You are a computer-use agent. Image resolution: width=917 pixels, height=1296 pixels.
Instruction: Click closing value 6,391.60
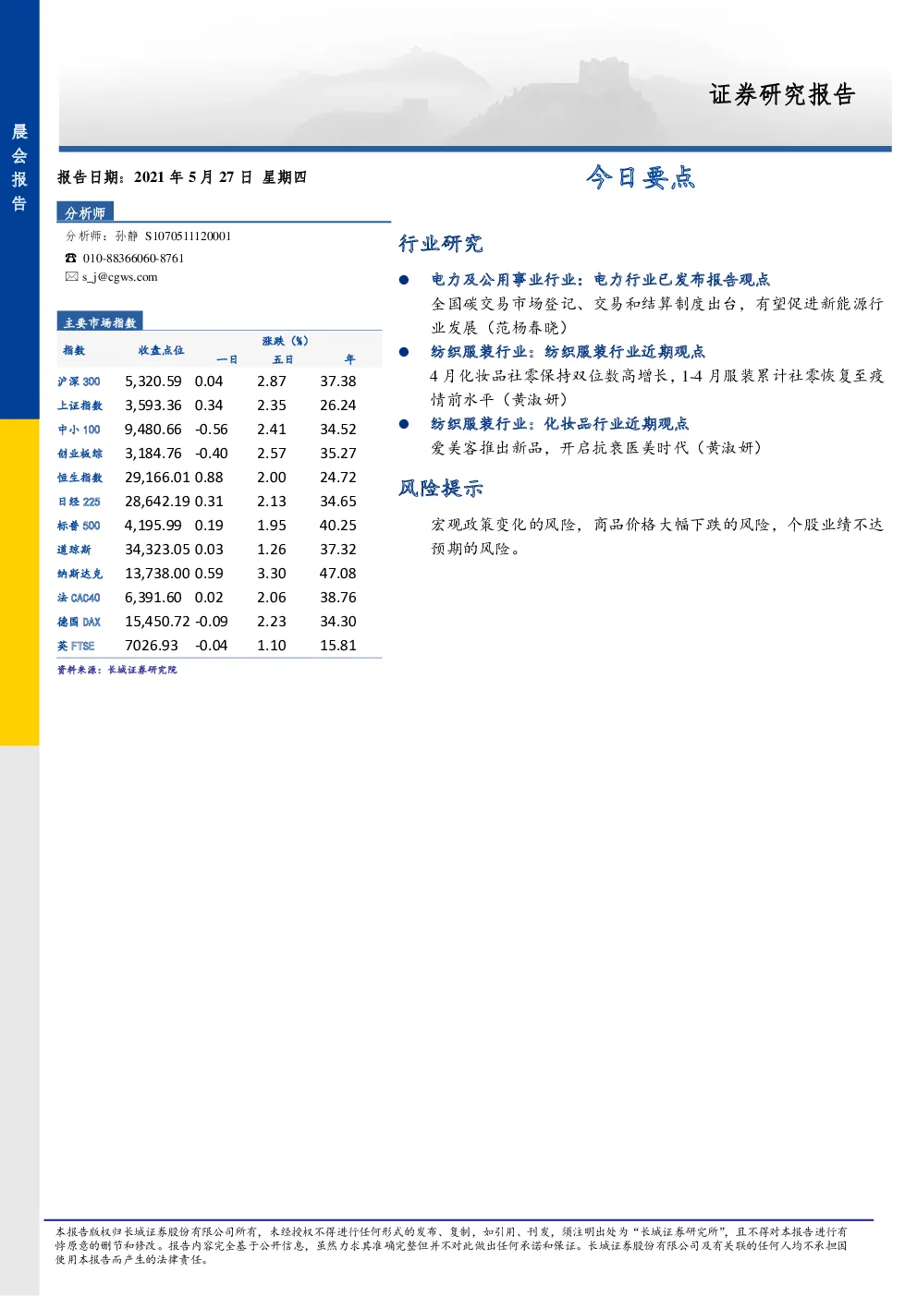(153, 598)
